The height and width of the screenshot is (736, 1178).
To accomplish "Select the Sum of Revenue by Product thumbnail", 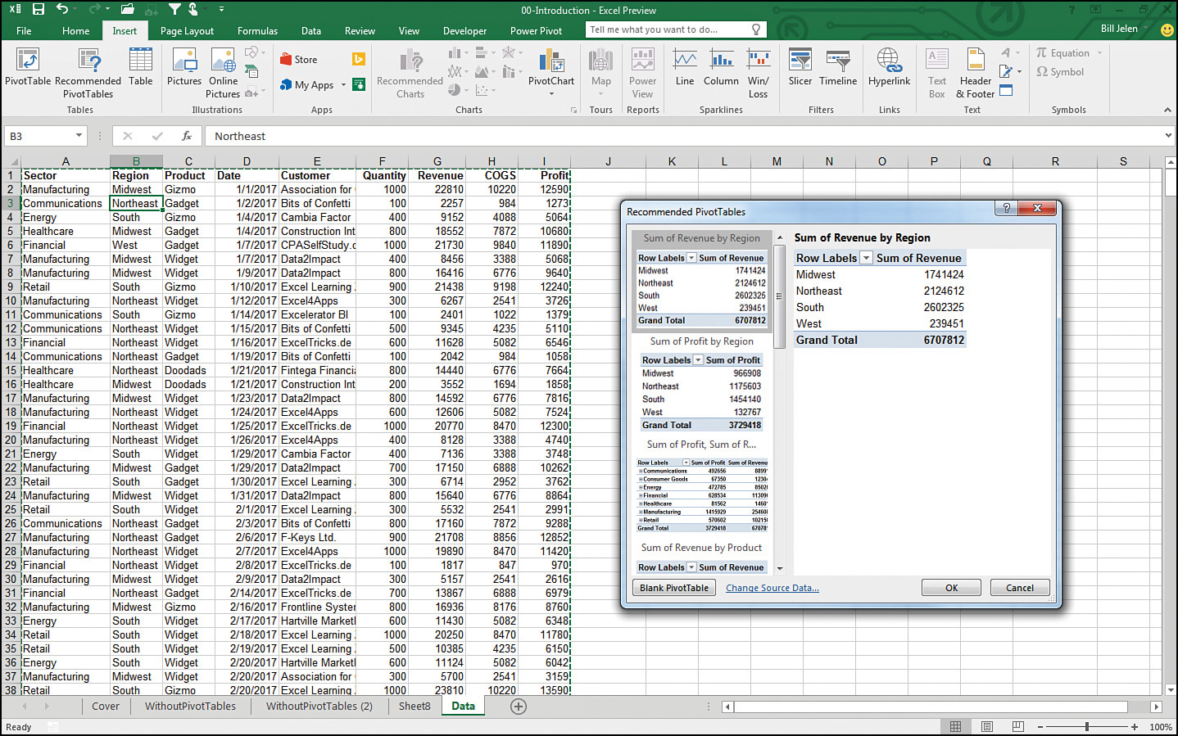I will click(701, 558).
